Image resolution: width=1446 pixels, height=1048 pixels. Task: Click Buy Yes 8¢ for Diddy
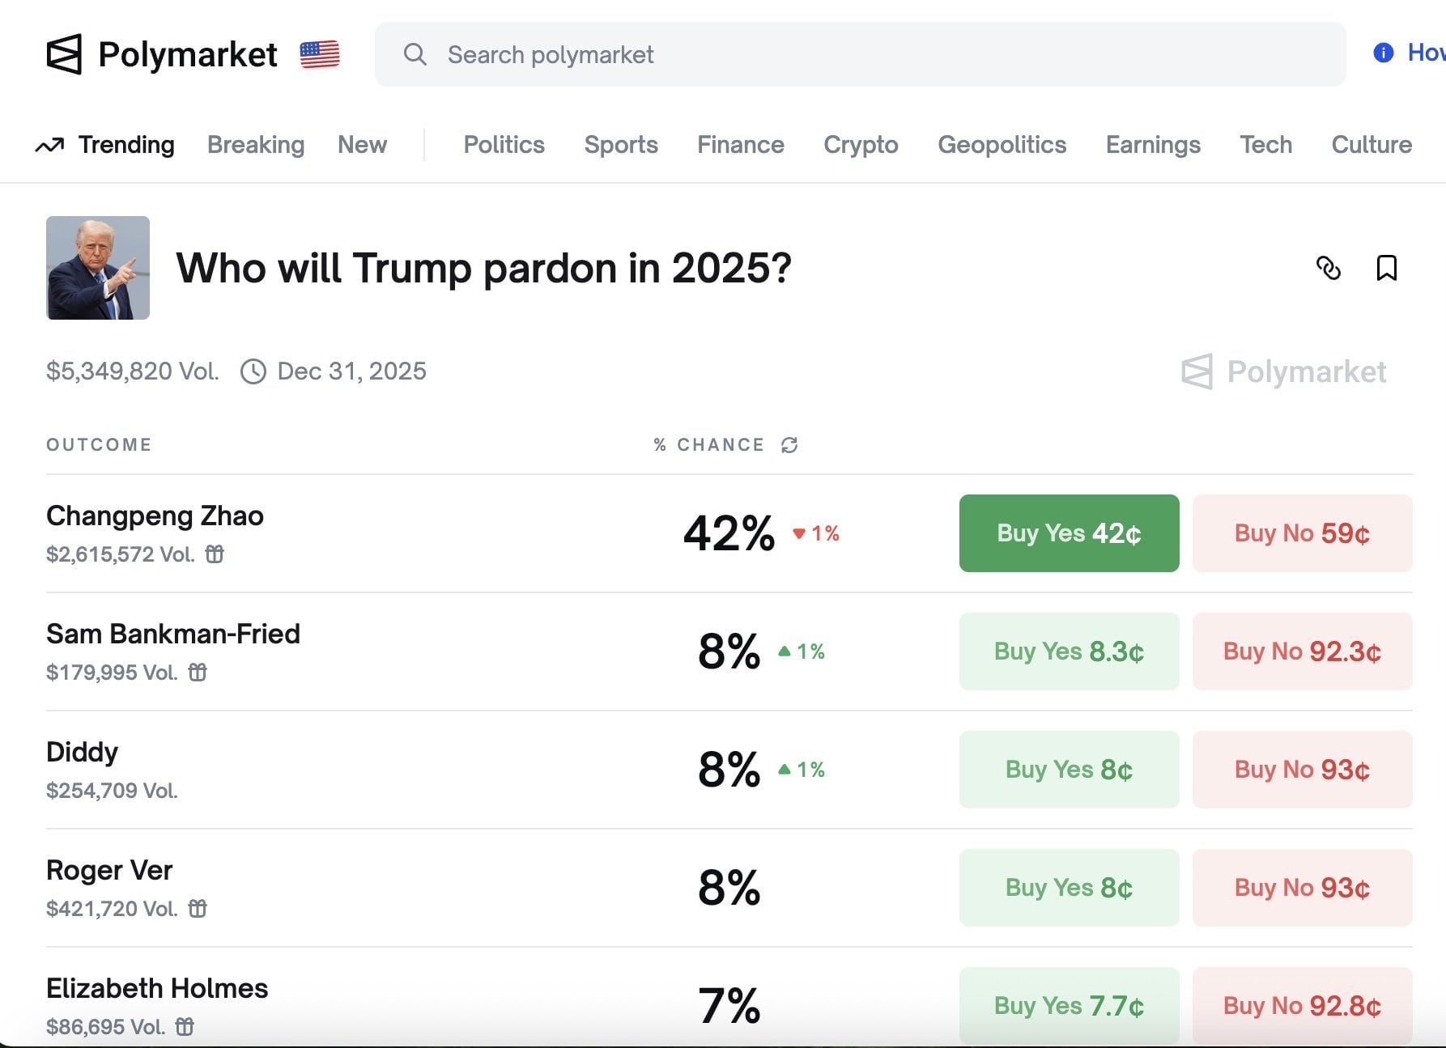tap(1069, 770)
